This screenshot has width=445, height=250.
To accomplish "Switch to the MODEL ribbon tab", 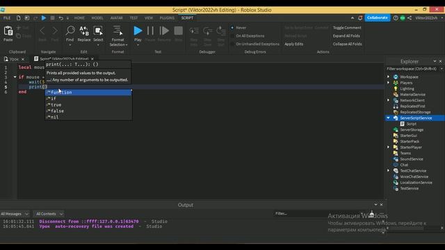I will pyautogui.click(x=97, y=18).
